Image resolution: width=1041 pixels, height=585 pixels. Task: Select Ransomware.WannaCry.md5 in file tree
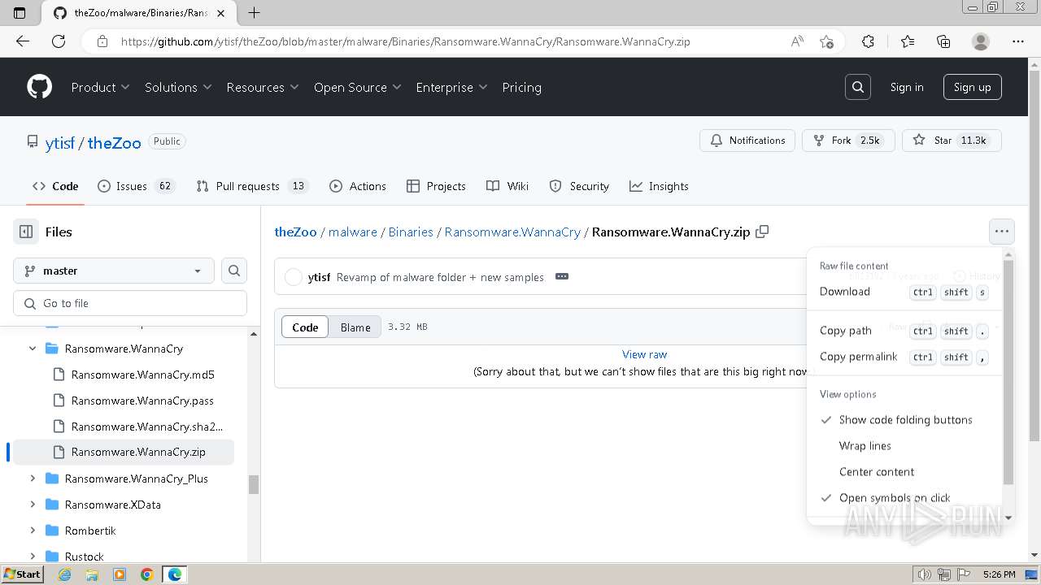pyautogui.click(x=143, y=375)
